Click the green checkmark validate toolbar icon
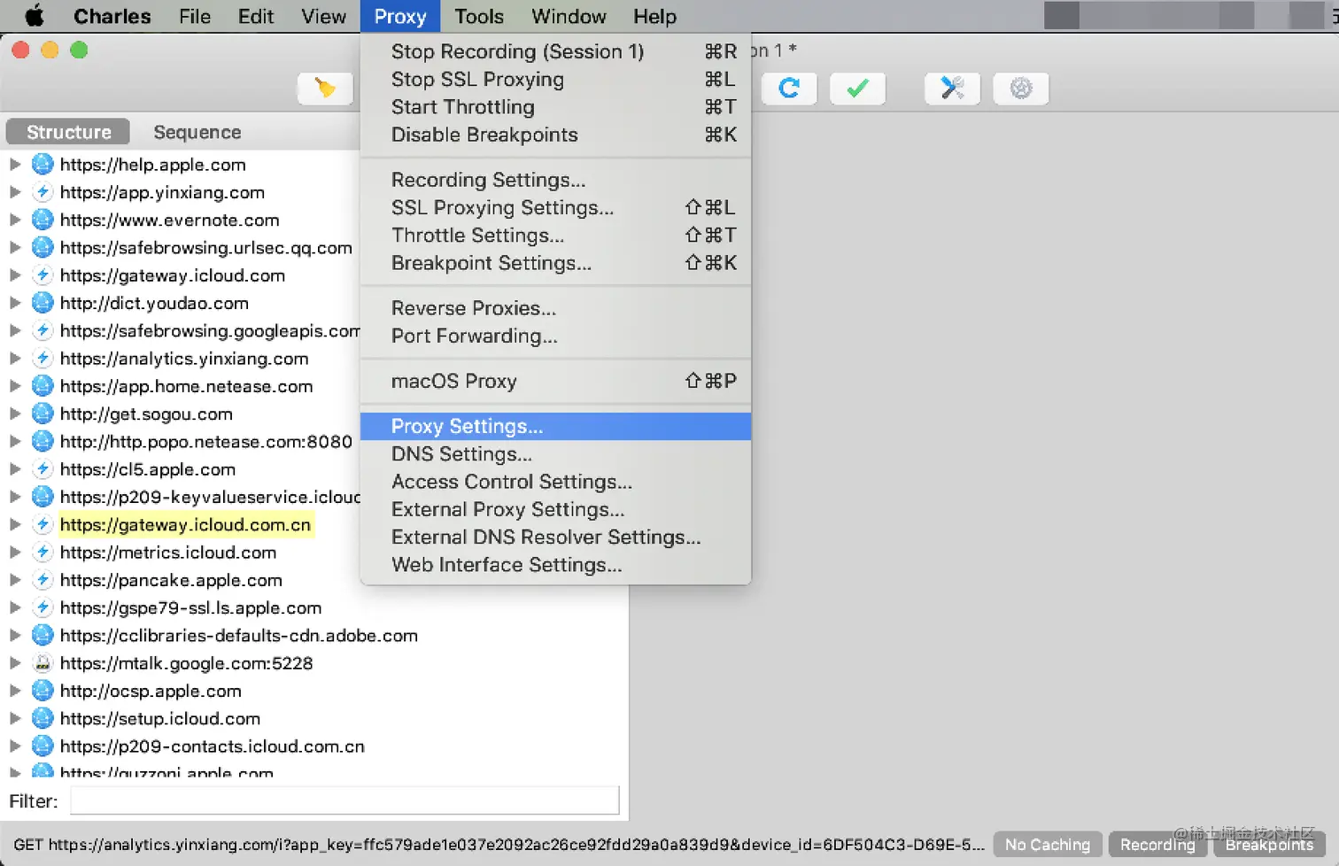1339x866 pixels. click(x=857, y=89)
